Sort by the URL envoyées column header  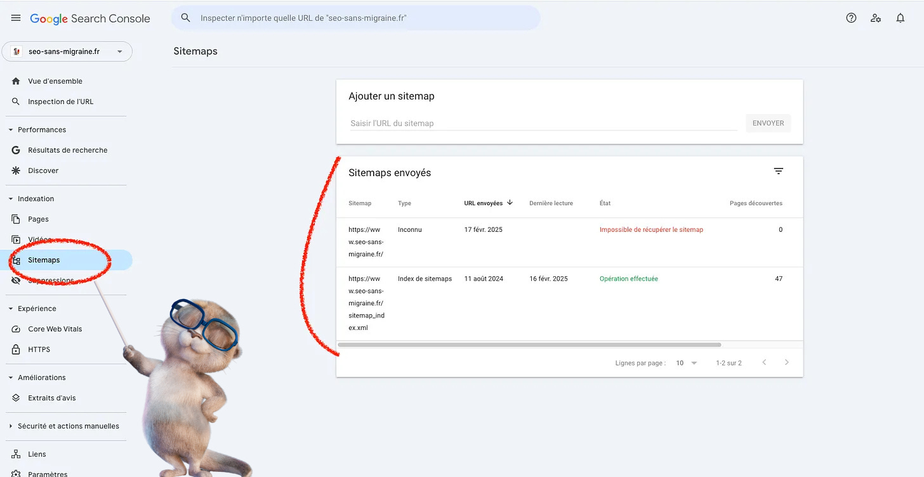click(484, 203)
